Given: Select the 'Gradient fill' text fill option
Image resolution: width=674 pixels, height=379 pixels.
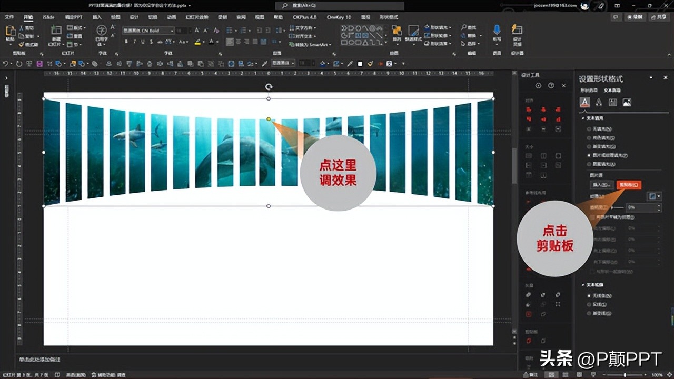Looking at the screenshot, I should 589,146.
